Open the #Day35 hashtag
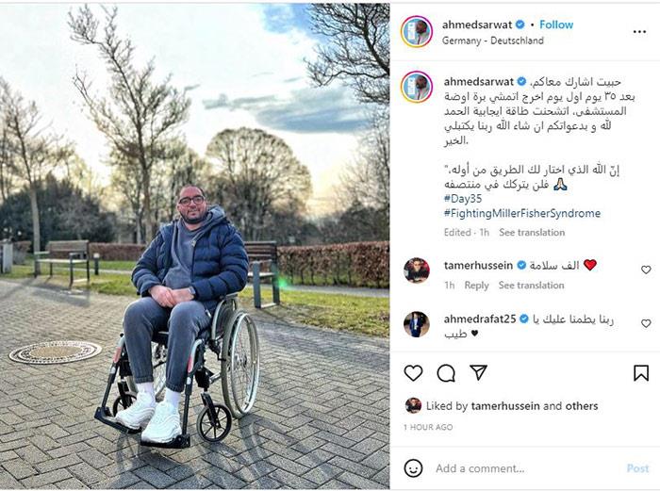The height and width of the screenshot is (491, 660). point(463,199)
